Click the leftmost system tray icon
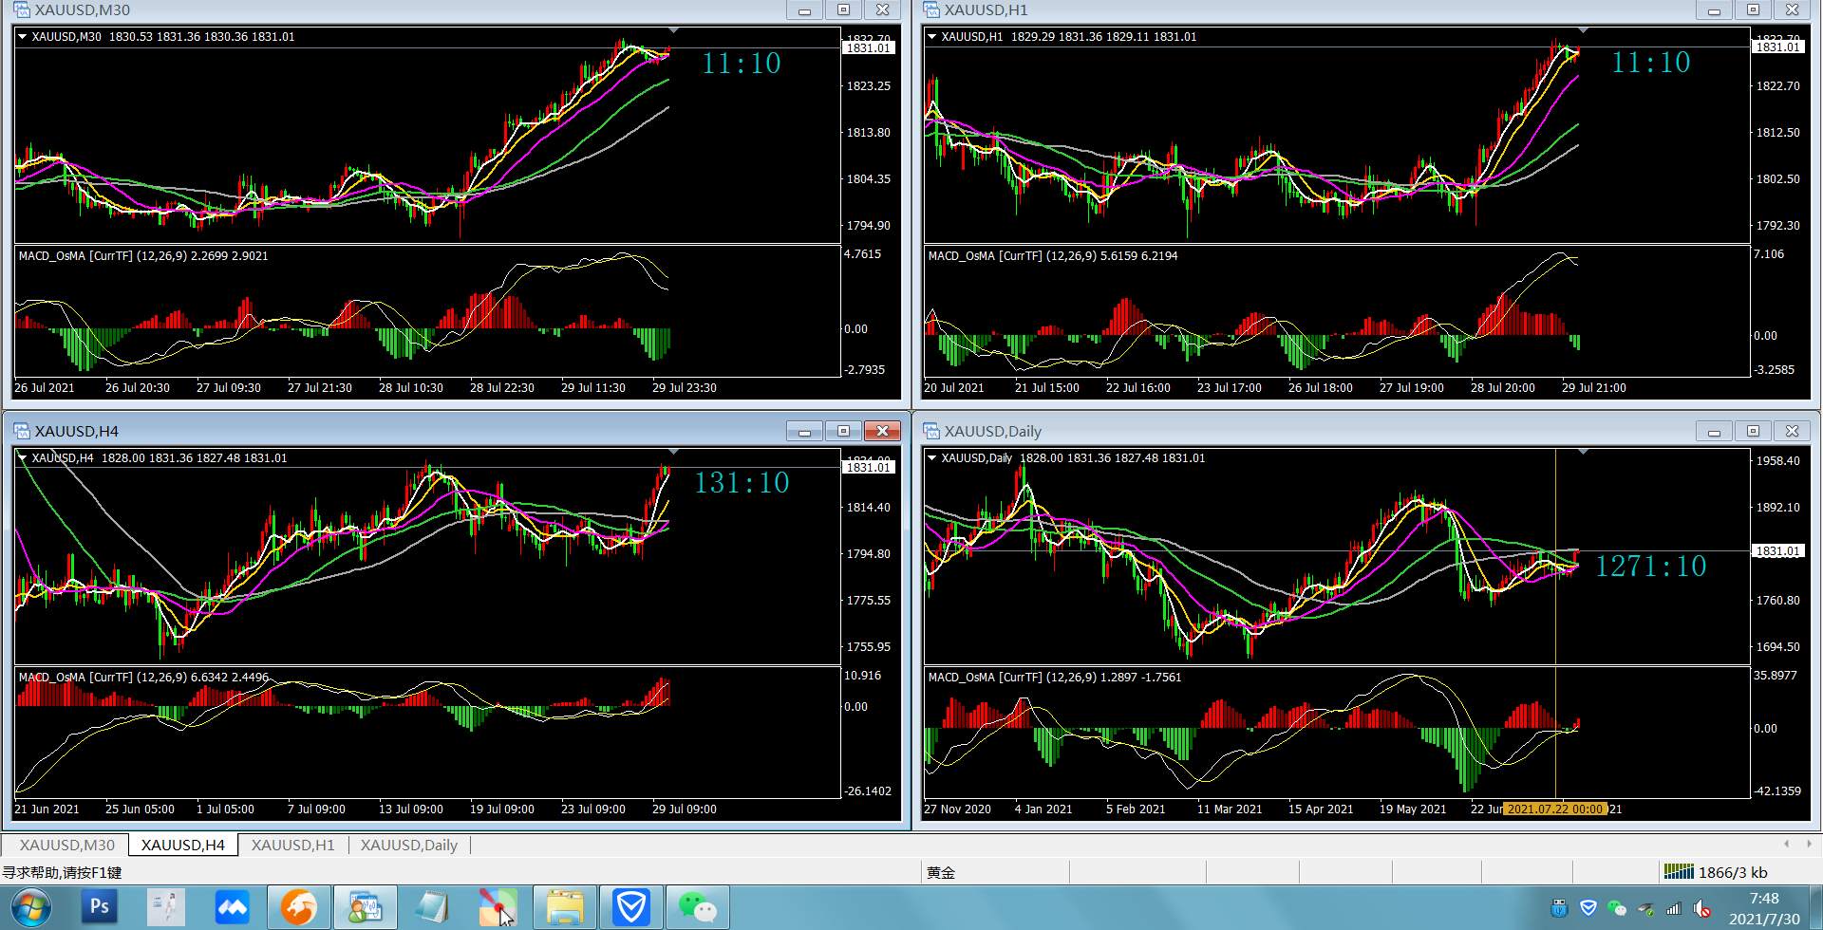This screenshot has width=1823, height=930. click(x=1559, y=908)
